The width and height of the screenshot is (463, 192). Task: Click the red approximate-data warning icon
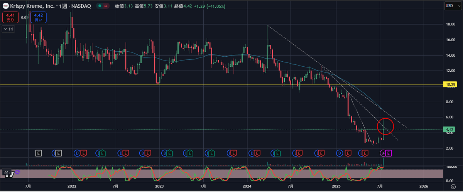click(x=106, y=6)
